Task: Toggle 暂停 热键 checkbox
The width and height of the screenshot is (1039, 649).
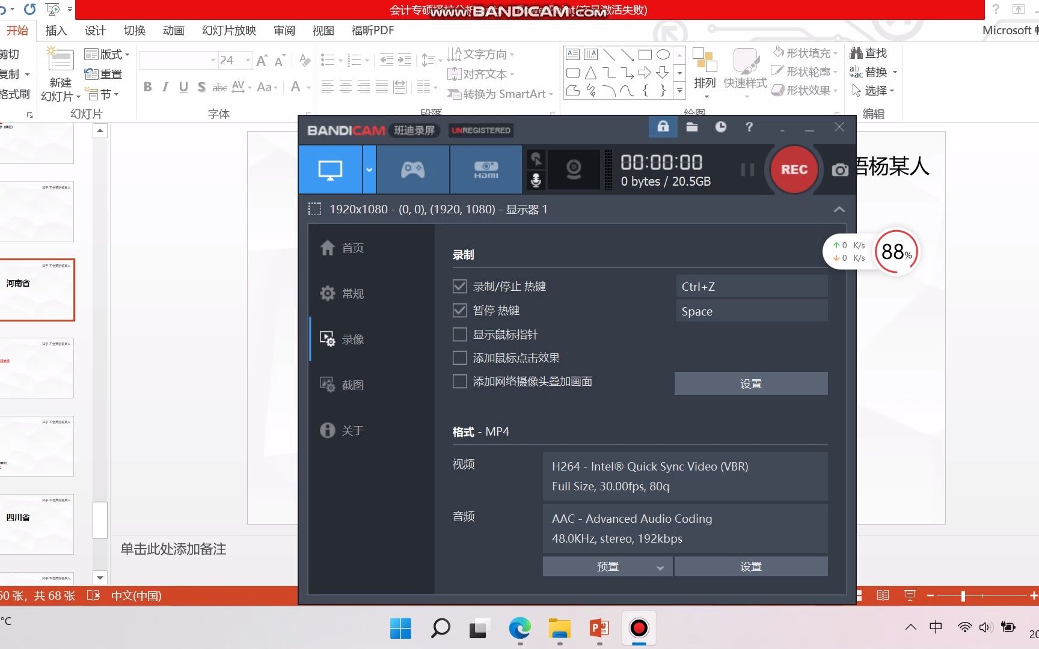Action: 459,310
